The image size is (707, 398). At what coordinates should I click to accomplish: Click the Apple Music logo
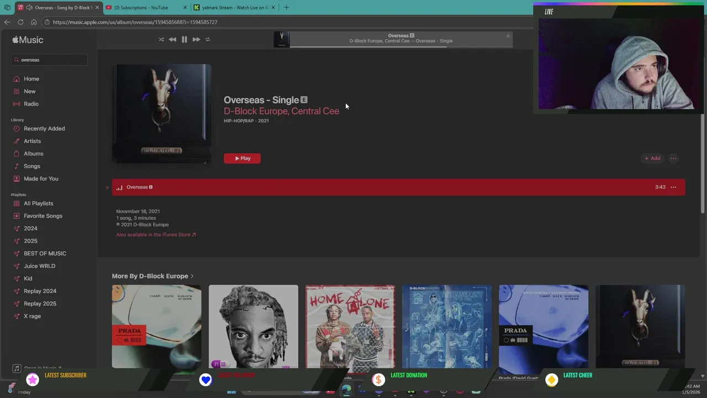[x=28, y=40]
